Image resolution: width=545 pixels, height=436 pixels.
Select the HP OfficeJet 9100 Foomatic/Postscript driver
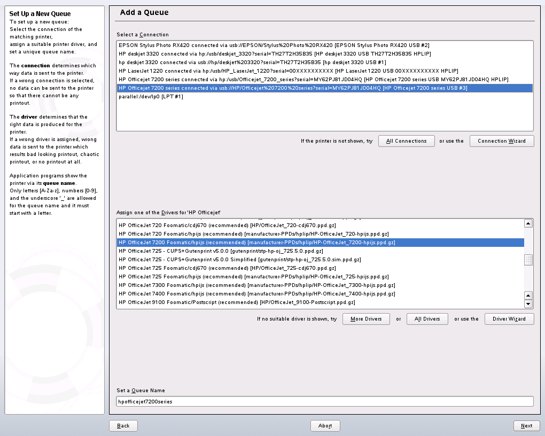[x=237, y=302]
